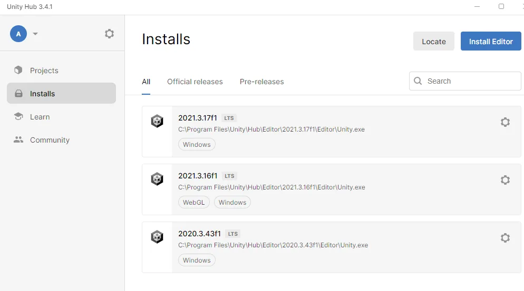Screen dimensions: 524x291
Task: Click the Windows tag under 2021.3.16f1
Action: (232, 202)
